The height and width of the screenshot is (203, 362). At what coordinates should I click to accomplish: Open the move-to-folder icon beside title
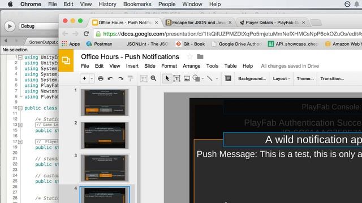click(200, 56)
